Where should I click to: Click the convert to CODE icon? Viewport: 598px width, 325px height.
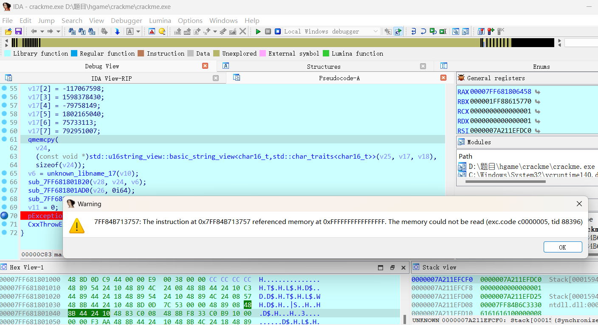point(178,31)
